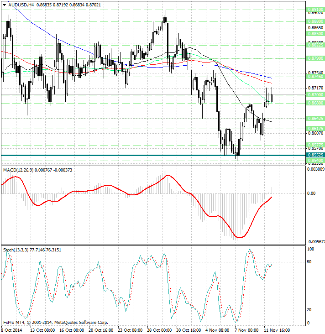Select the 0.89100 green price level label

315,10
